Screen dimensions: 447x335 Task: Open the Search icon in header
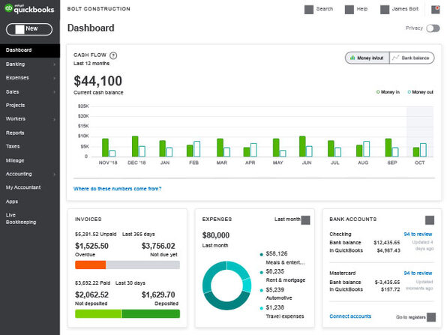point(309,10)
